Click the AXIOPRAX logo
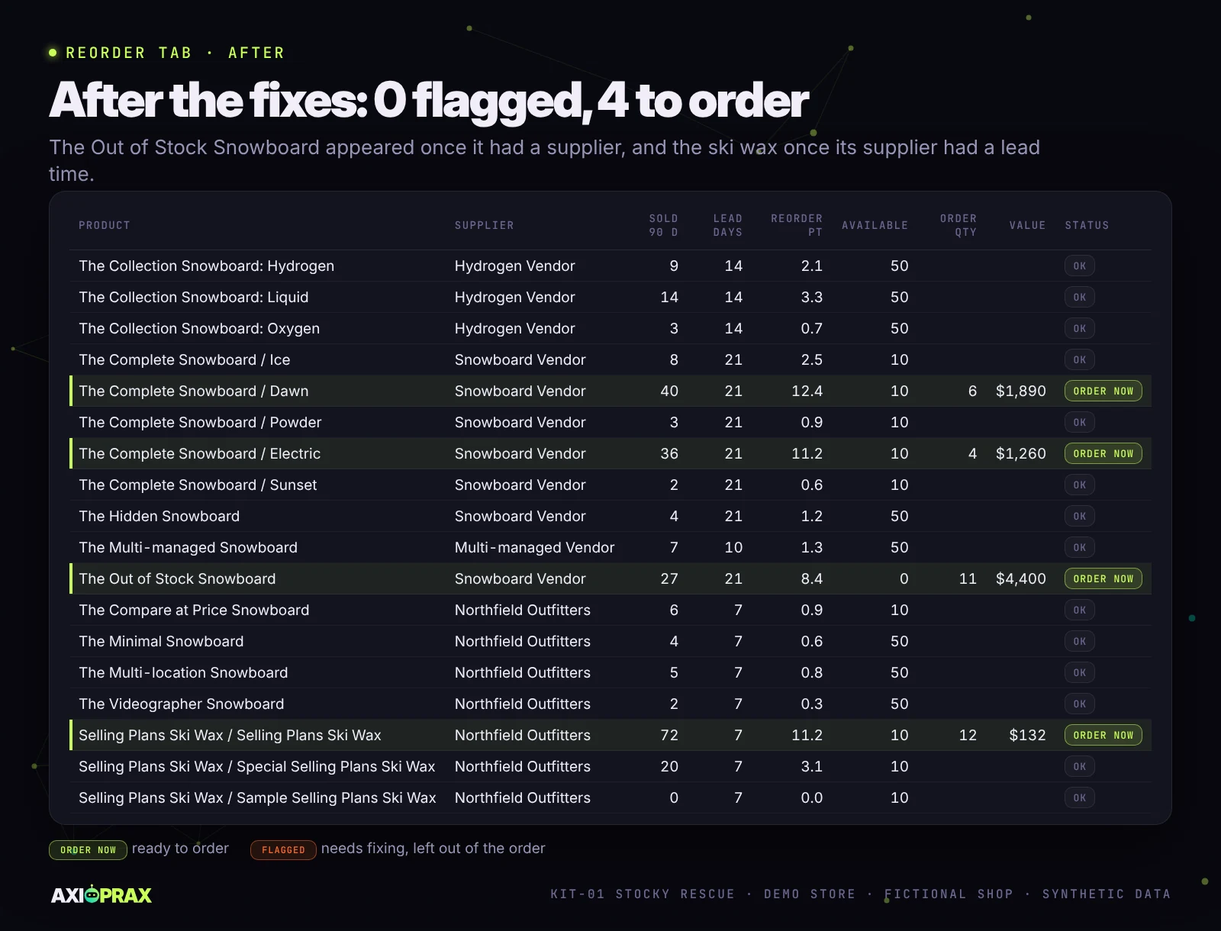 point(101,894)
